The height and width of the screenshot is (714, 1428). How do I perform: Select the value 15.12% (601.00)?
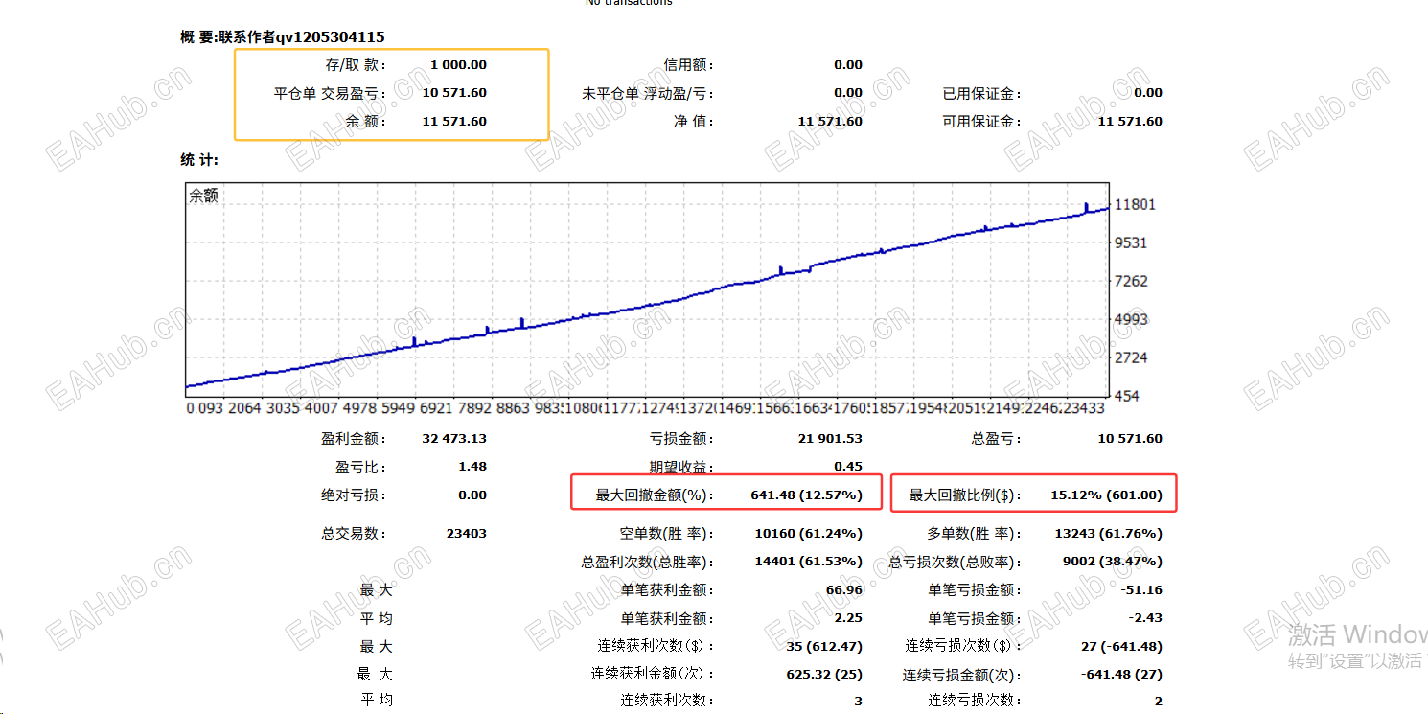(x=1107, y=495)
